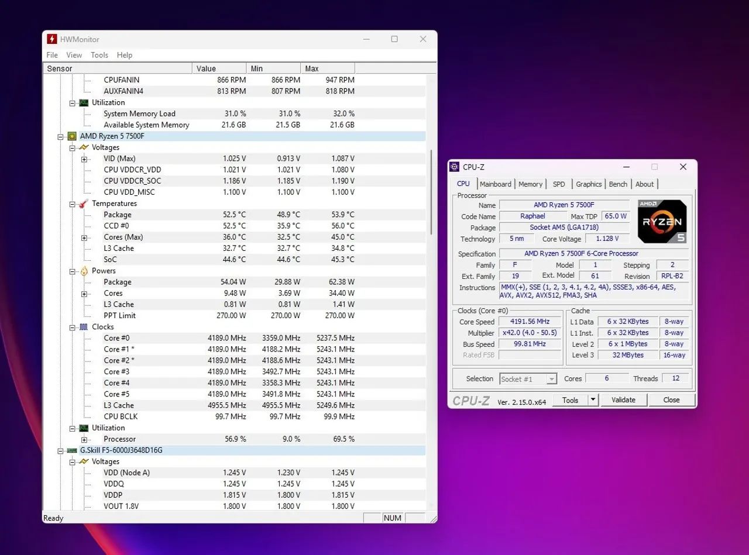
Task: Expand the Processor utilization entry
Action: point(84,439)
